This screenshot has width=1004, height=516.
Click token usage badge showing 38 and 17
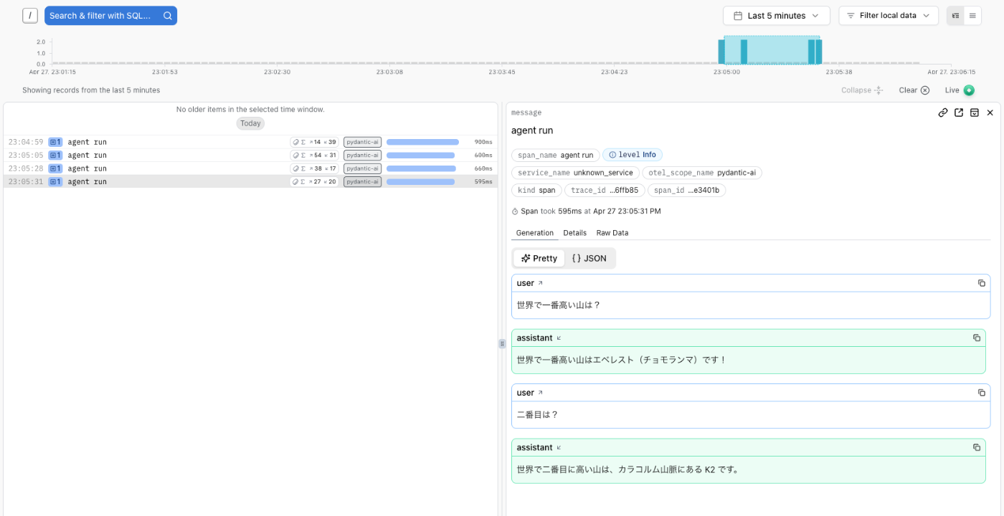coord(314,168)
